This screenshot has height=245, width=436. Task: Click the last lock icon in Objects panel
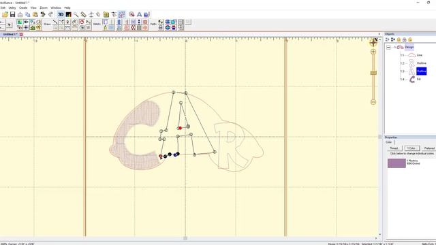click(410, 39)
